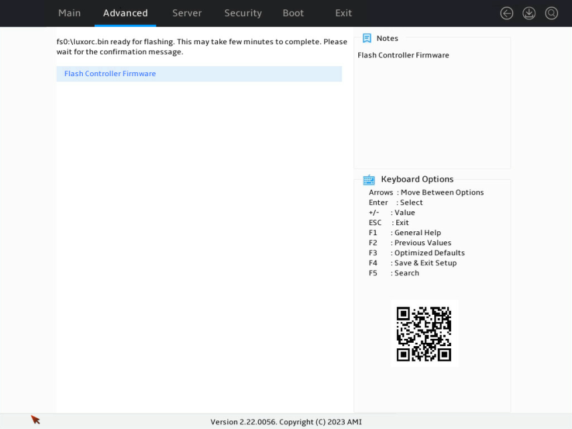
Task: Click 'F4 : Save & Exit Setup' hint
Action: 412,263
